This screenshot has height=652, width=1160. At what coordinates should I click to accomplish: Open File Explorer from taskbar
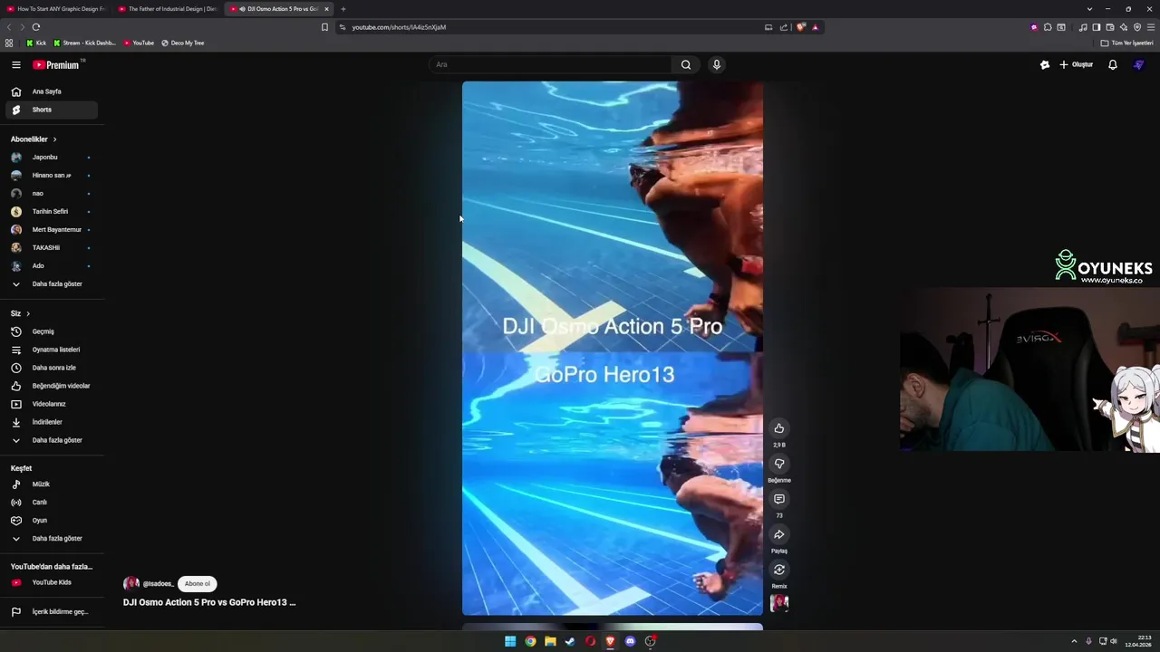550,641
